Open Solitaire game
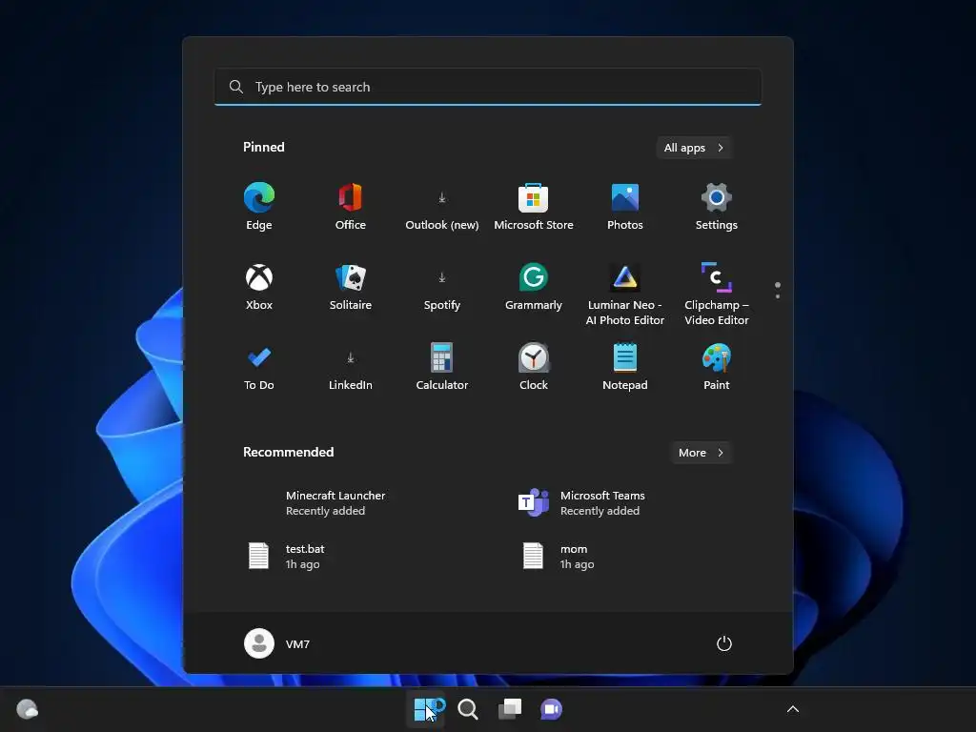Viewport: 976px width, 732px height. 351,287
